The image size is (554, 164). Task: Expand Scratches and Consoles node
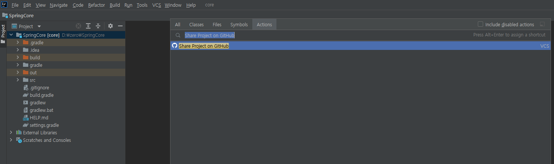(x=11, y=140)
